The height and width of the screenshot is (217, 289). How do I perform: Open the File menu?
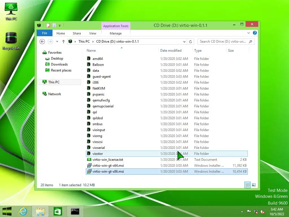click(x=45, y=33)
